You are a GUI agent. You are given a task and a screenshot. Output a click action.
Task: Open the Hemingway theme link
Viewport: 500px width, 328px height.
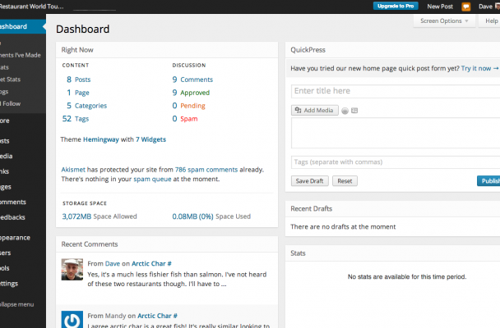click(x=104, y=139)
